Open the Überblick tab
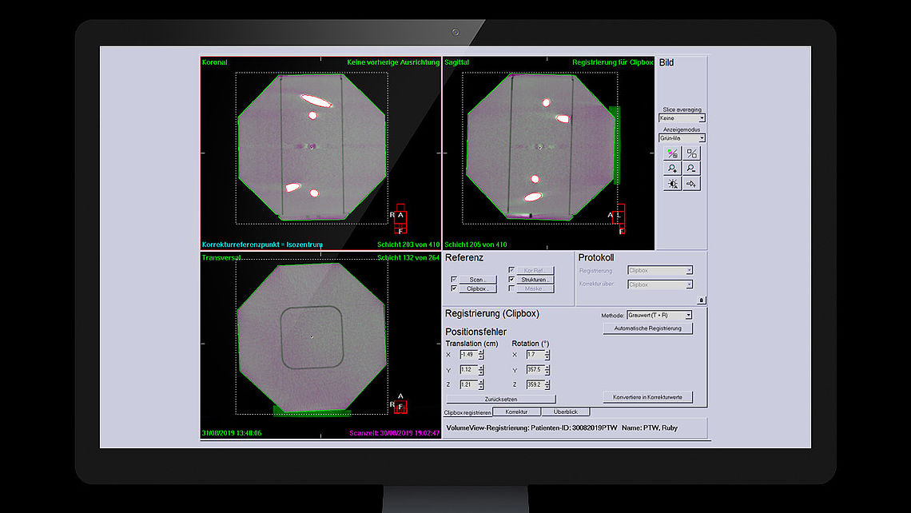 click(x=567, y=412)
